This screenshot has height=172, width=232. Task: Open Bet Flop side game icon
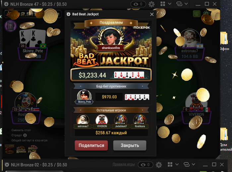tap(32, 149)
